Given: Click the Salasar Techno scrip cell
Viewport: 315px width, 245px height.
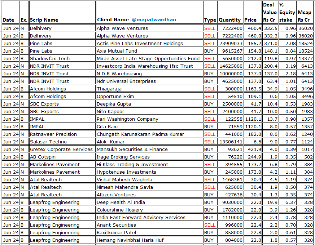Looking at the screenshot, I should click(62, 142).
